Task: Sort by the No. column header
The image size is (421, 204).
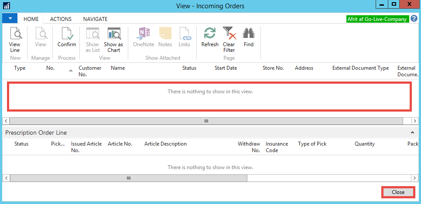Action: point(51,68)
